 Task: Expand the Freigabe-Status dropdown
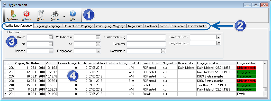click(x=219, y=43)
